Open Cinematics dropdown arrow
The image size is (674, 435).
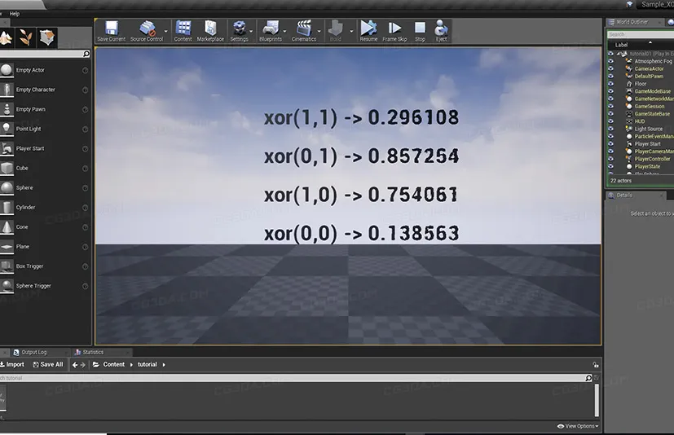(319, 32)
